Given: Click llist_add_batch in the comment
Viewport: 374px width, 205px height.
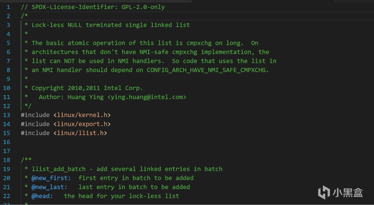Looking at the screenshot, I should (58, 169).
